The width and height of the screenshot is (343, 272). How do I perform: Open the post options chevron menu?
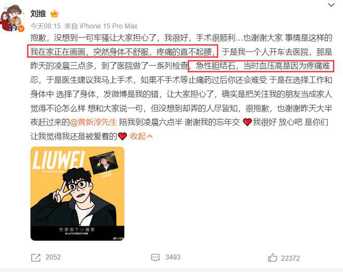click(332, 5)
